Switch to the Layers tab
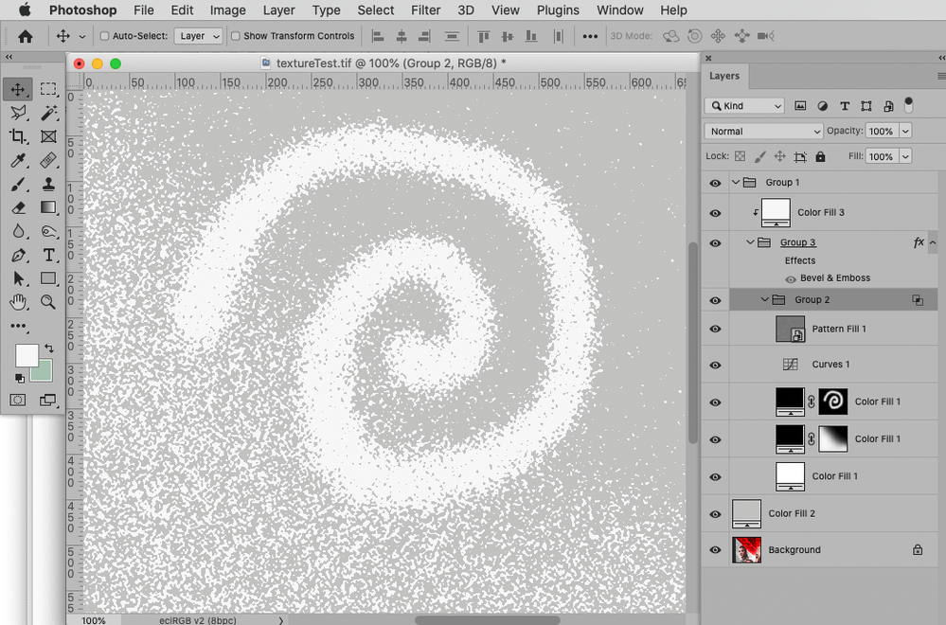Image resolution: width=946 pixels, height=625 pixels. (x=724, y=76)
